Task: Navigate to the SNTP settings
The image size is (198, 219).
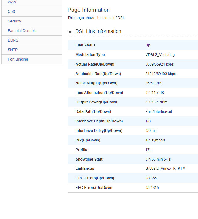Action: 13,50
